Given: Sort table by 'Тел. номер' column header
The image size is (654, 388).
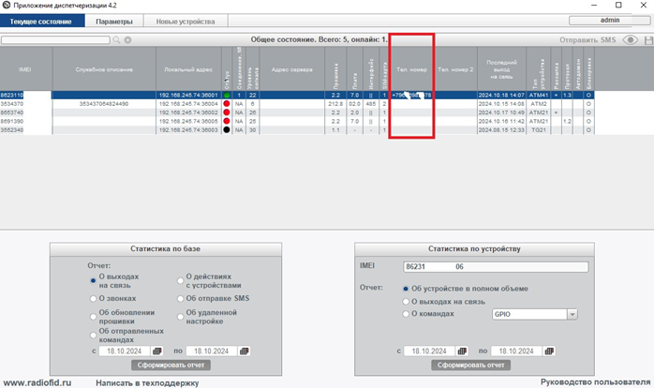Looking at the screenshot, I should (x=411, y=68).
